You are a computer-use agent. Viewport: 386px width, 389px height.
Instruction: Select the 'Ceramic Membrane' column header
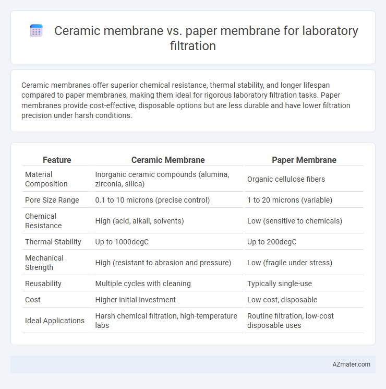[x=168, y=160]
